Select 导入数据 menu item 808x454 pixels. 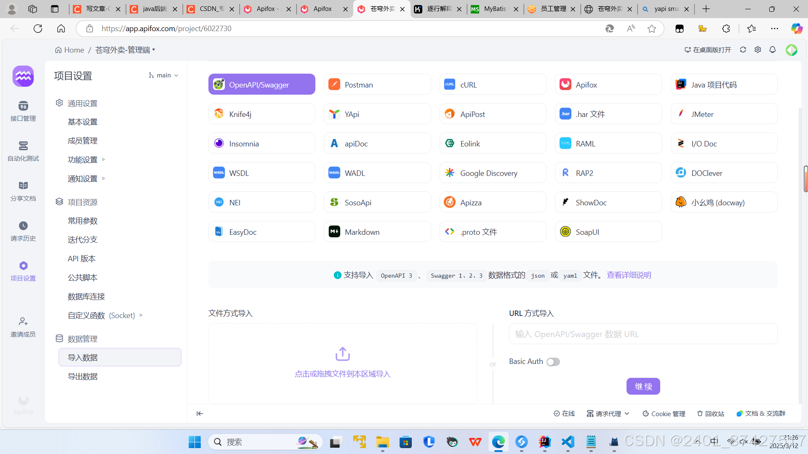pos(120,358)
